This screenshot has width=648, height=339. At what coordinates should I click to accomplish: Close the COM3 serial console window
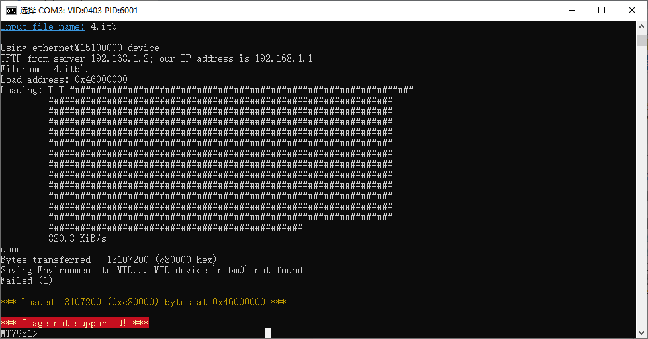pyautogui.click(x=632, y=11)
